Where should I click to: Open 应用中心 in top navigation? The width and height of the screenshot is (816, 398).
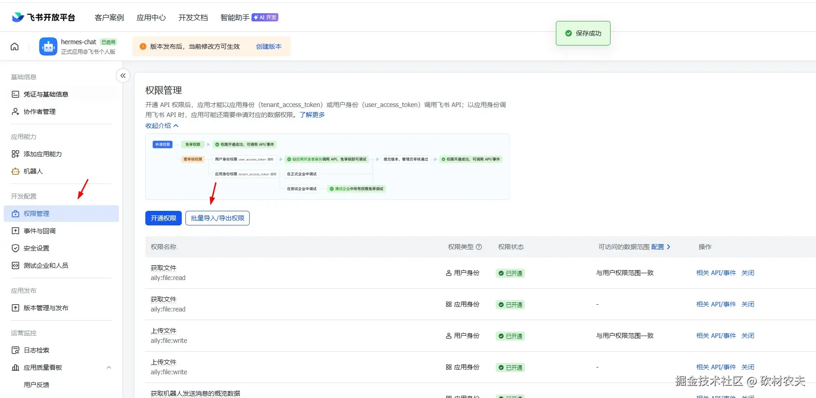[151, 17]
